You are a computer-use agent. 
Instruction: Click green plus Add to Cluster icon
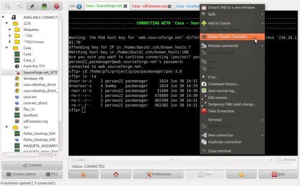[x=204, y=23]
